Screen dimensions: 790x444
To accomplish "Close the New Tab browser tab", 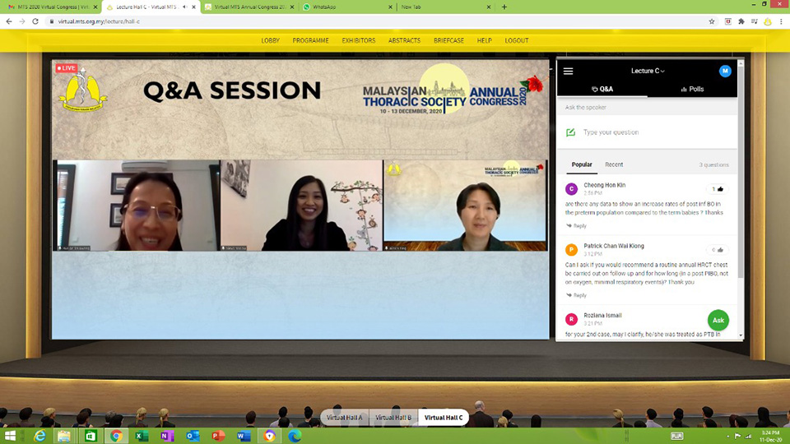I will tap(488, 7).
